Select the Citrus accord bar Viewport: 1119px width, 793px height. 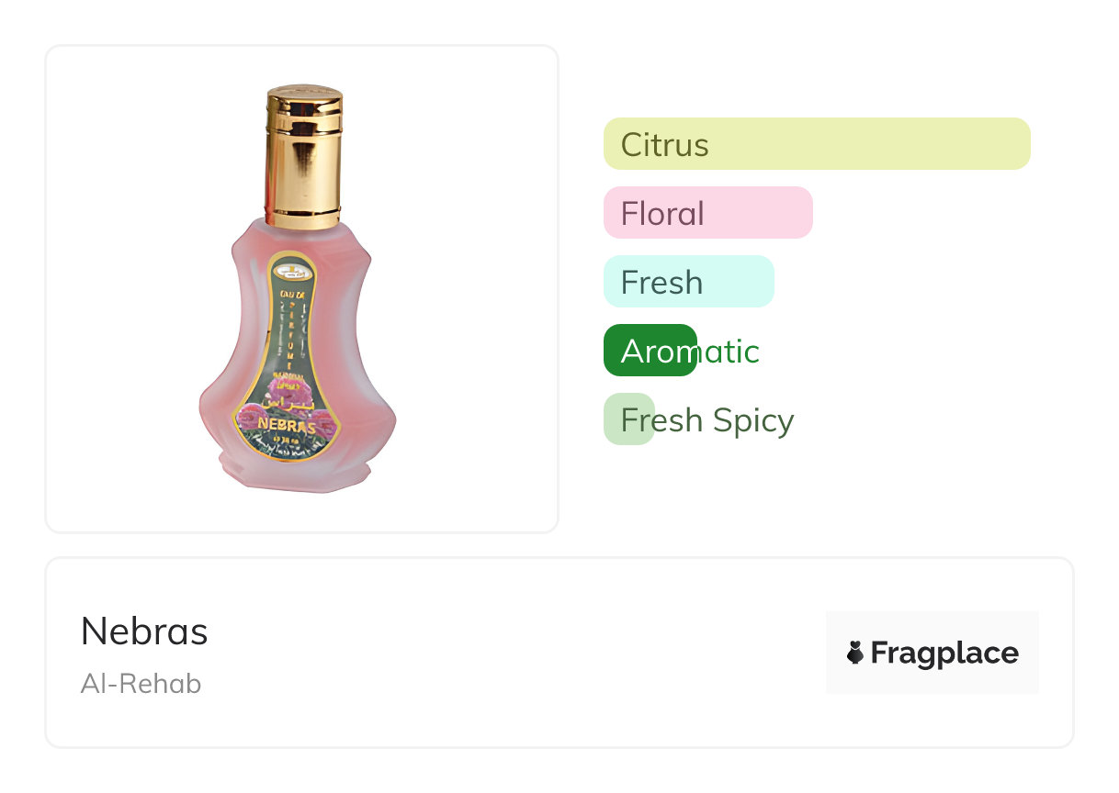coord(816,144)
